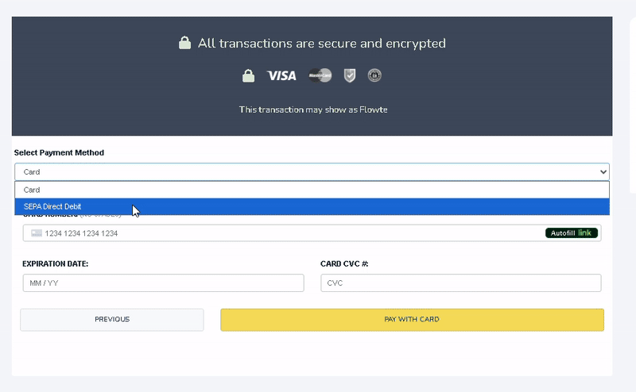Image resolution: width=636 pixels, height=392 pixels.
Task: Click the MasterCard logo
Action: point(320,75)
